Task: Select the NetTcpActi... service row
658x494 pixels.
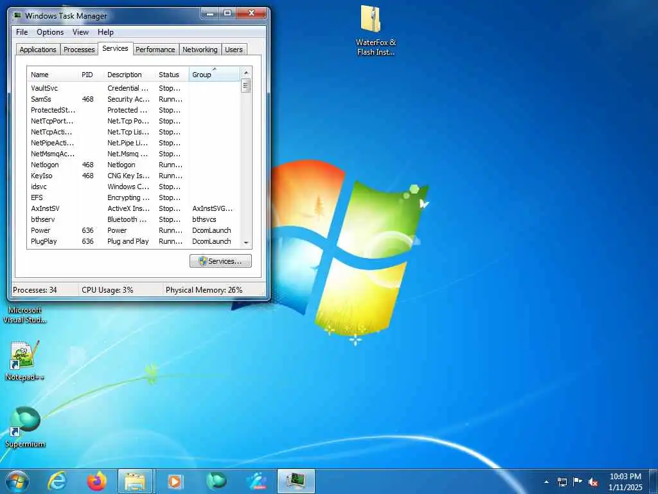Action: [134, 132]
